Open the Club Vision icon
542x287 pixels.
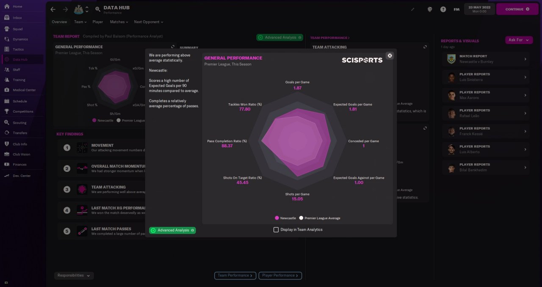[7, 154]
